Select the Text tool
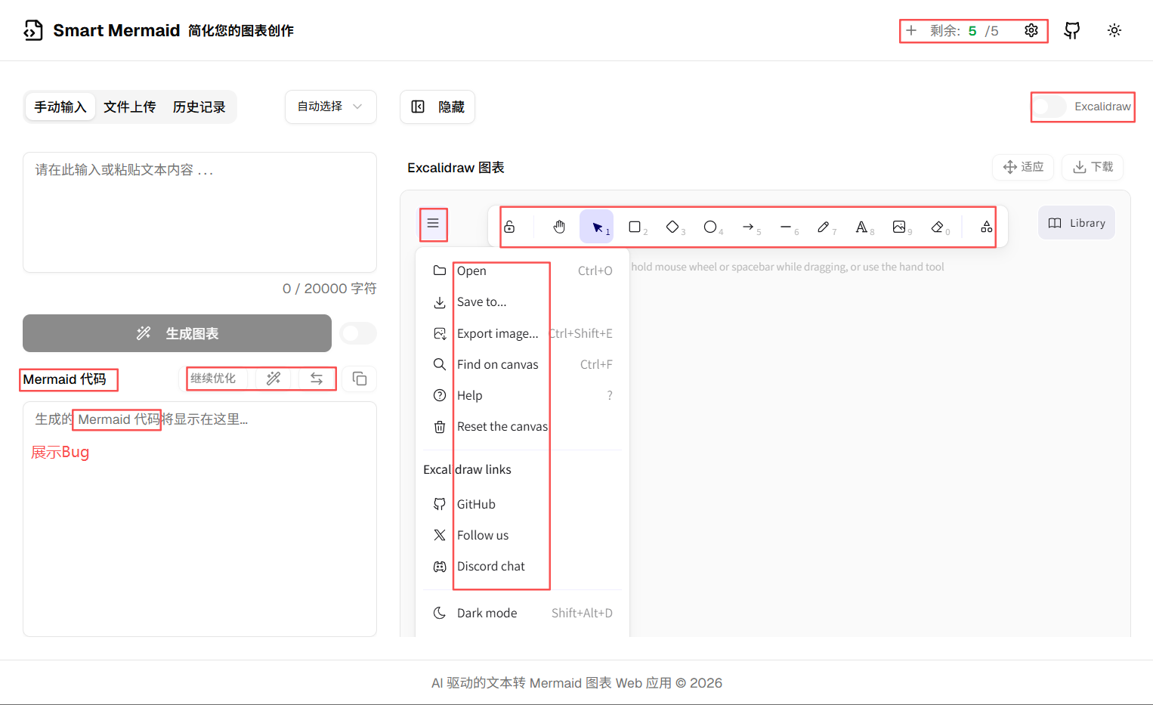Viewport: 1153px width, 705px height. point(861,227)
